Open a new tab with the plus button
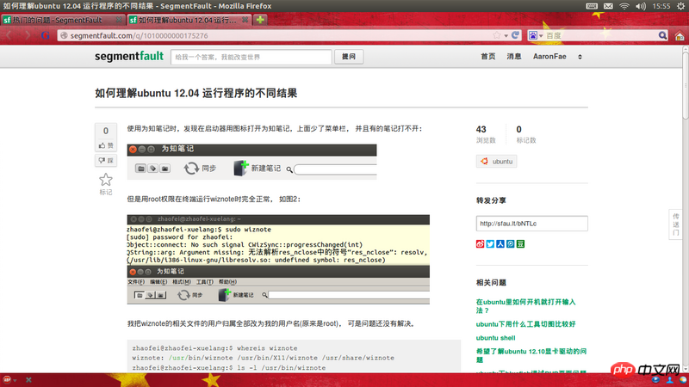The height and width of the screenshot is (387, 689). 260,20
